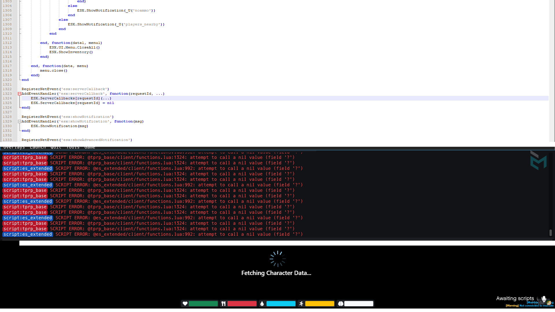Click the lungs oxygen icon on HUD
Screen dimensions: 555x312
[341, 304]
